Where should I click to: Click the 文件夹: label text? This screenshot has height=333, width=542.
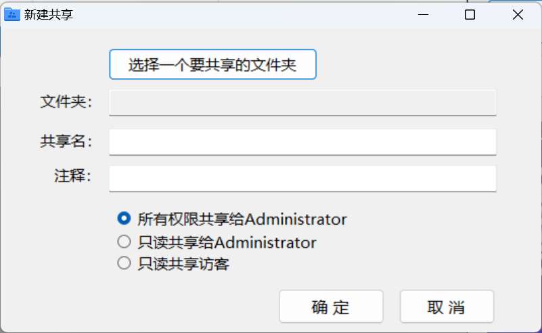click(x=66, y=102)
